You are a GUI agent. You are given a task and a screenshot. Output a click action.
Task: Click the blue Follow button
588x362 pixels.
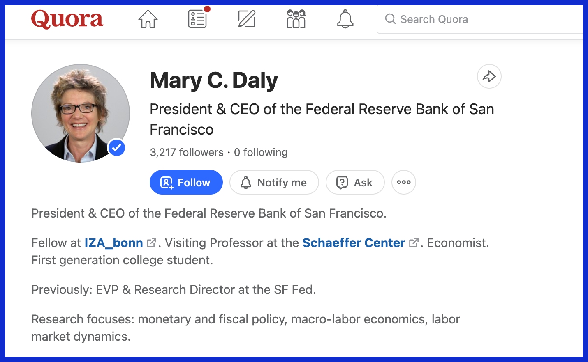click(186, 182)
